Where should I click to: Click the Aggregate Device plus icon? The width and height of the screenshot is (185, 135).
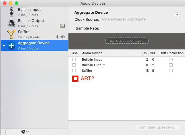coord(12,45)
